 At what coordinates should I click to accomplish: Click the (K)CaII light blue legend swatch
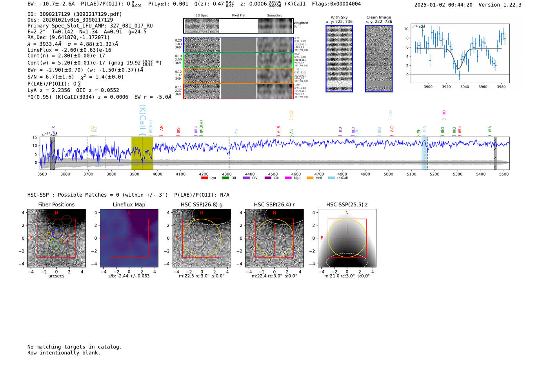tap(332, 178)
